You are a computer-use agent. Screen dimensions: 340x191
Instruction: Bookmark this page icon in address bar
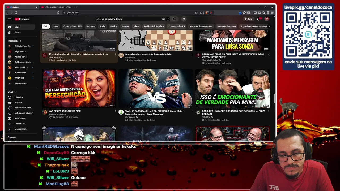click(x=58, y=12)
